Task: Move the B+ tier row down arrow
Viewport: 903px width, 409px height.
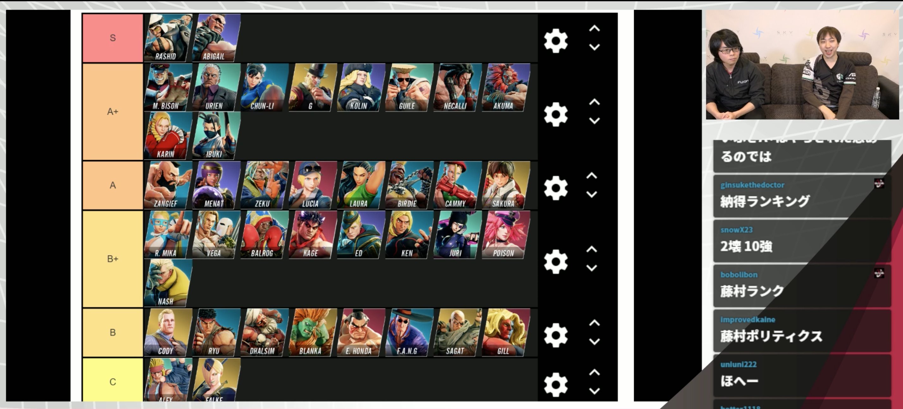Action: [x=592, y=268]
